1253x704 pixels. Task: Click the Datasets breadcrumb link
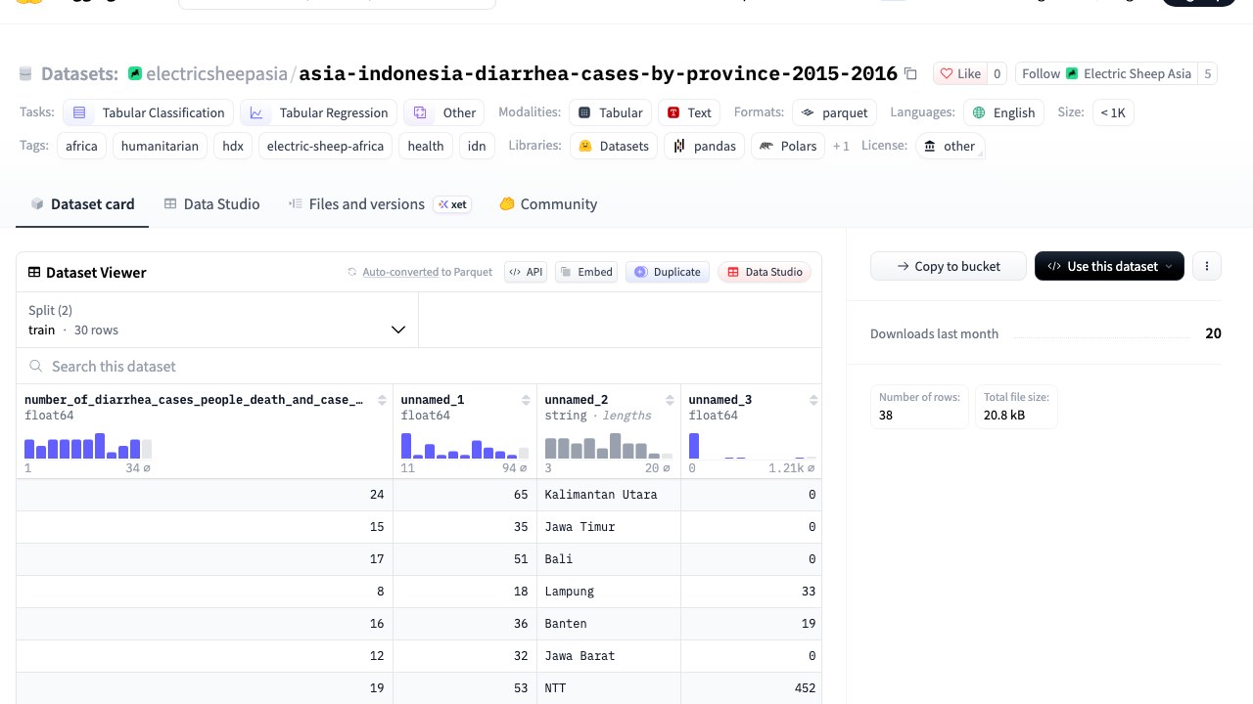pos(79,73)
